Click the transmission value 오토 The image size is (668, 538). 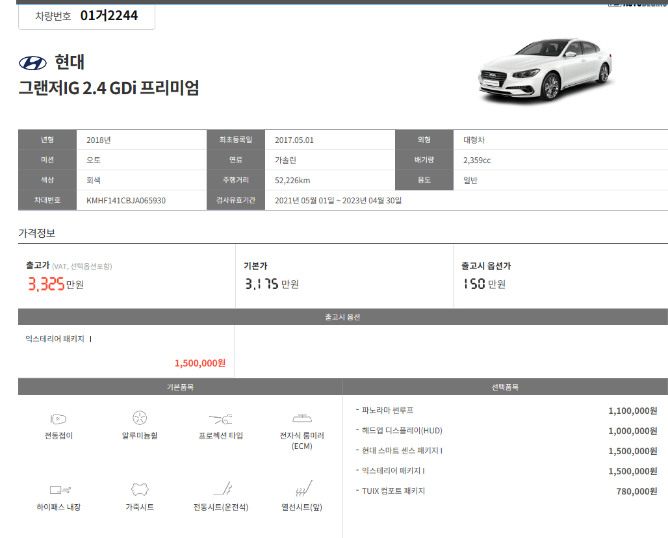pos(94,160)
